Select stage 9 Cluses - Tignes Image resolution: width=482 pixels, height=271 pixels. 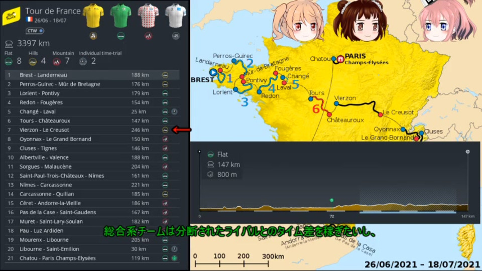tap(92, 148)
